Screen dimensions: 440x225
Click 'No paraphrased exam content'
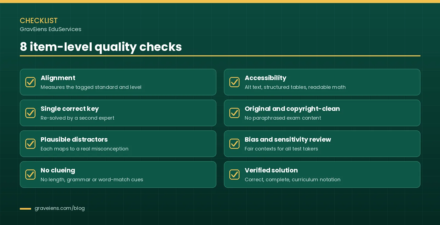(x=283, y=118)
